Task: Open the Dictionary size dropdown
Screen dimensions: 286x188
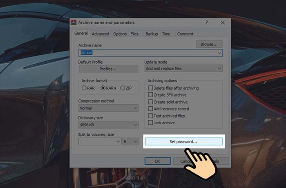Action: (108, 125)
